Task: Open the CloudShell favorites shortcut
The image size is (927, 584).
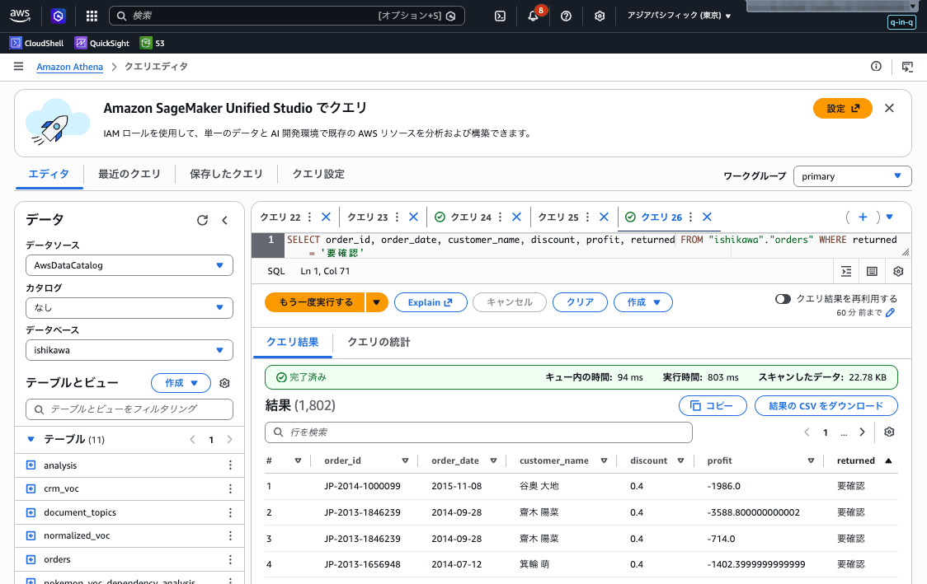Action: pyautogui.click(x=36, y=43)
